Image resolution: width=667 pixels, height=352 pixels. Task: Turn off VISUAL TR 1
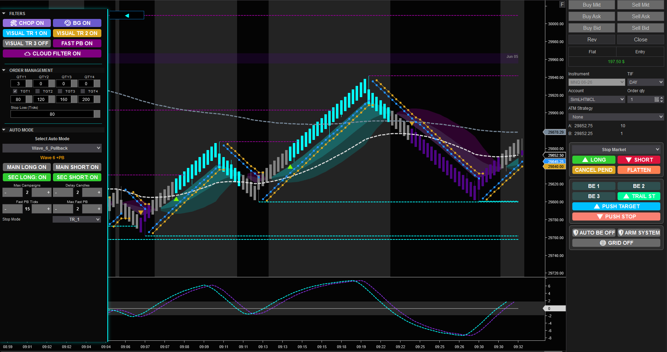point(27,33)
